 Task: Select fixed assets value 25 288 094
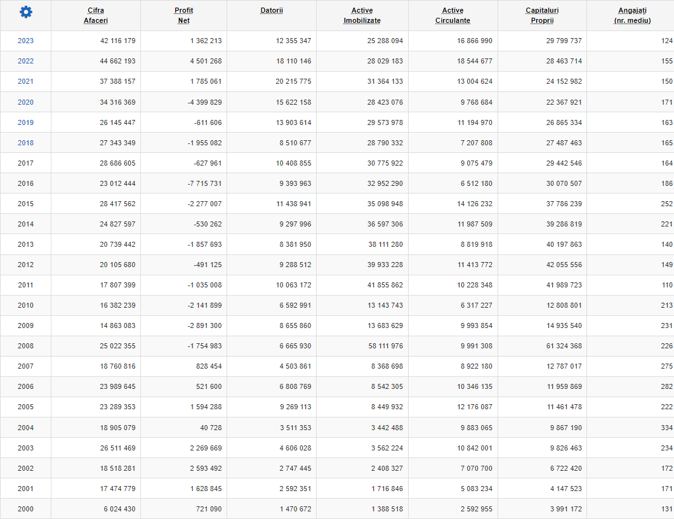pos(385,41)
